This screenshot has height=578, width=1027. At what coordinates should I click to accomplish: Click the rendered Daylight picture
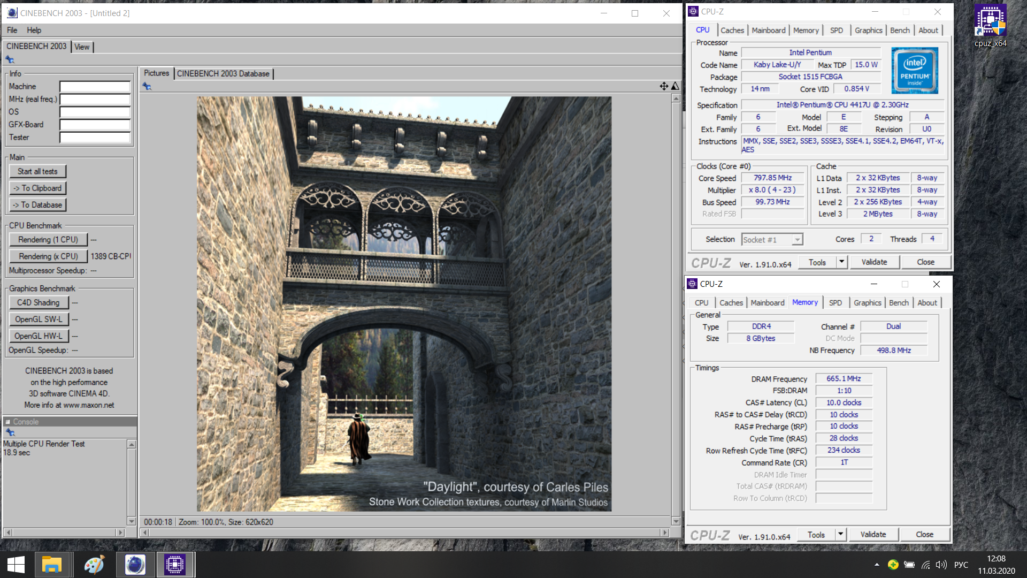coord(404,303)
